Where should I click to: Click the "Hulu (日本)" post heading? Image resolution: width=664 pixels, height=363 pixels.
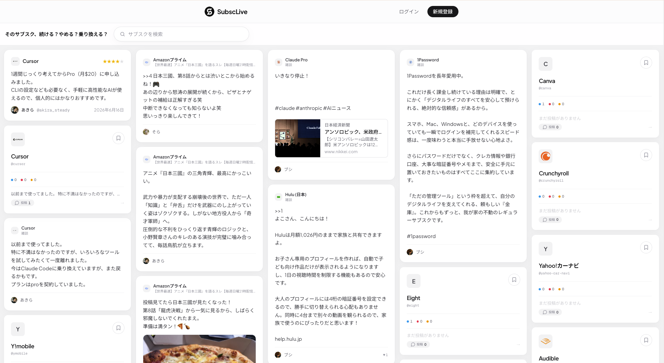click(x=296, y=194)
